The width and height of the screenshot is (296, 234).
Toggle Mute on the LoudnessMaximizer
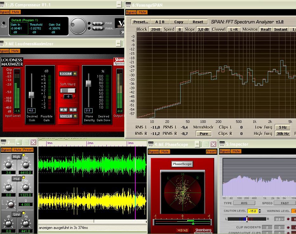pos(15,51)
